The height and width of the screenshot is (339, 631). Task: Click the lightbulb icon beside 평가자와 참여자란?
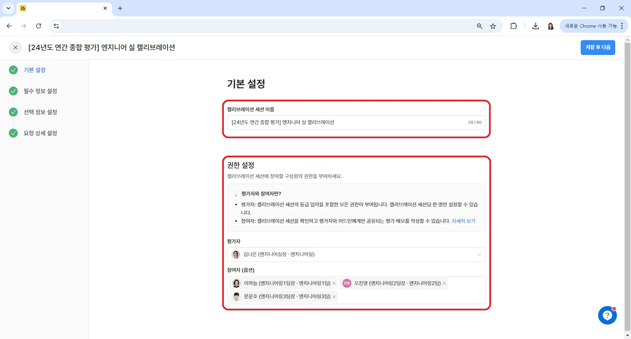(x=236, y=194)
